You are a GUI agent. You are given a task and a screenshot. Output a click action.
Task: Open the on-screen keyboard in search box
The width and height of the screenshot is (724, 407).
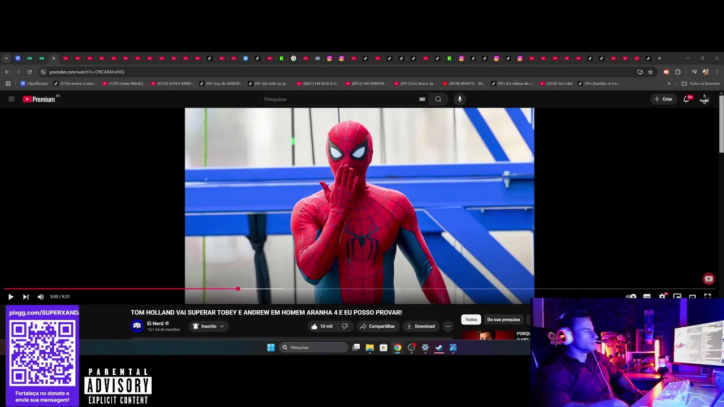(422, 99)
